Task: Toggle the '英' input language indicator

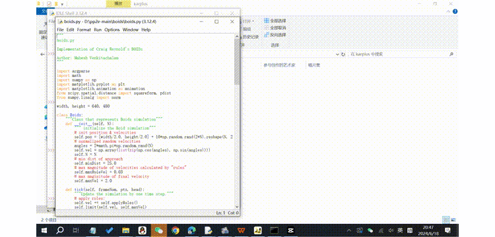Action: [401, 230]
